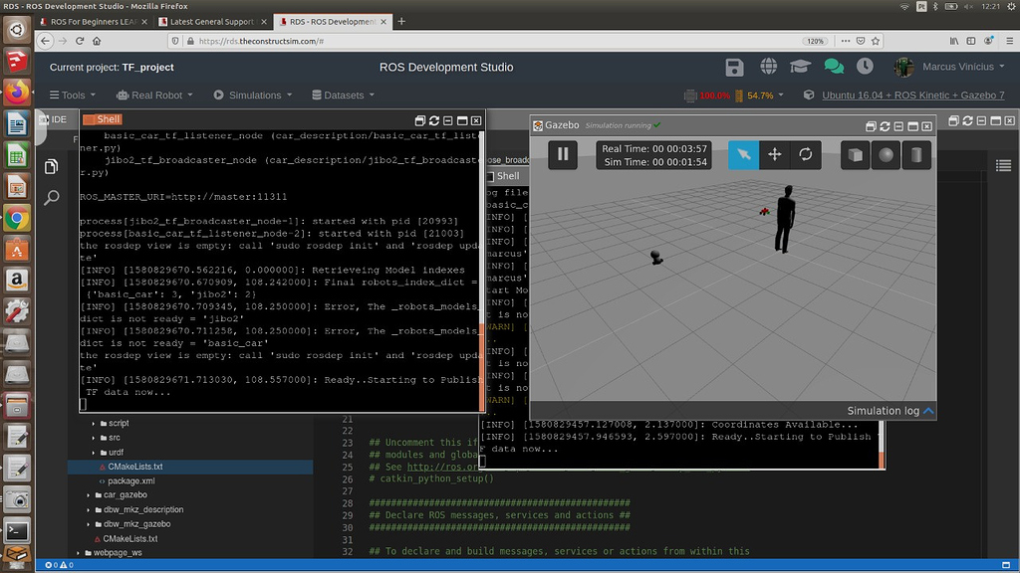Pause the Gazebo simulation

[x=563, y=154]
